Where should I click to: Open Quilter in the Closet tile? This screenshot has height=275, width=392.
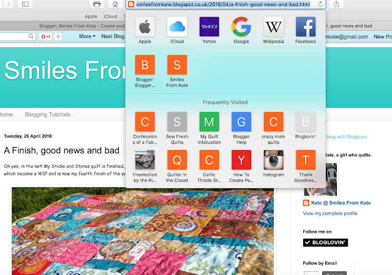(177, 160)
